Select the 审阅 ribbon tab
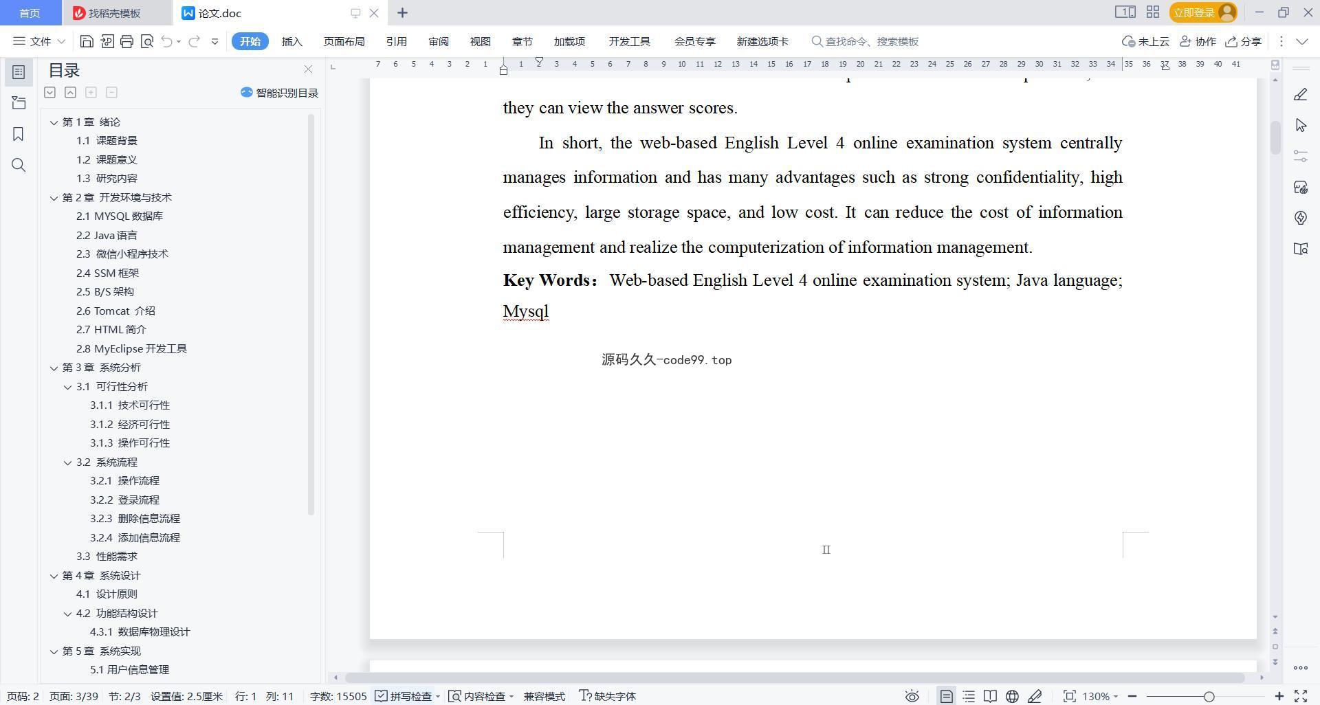Image resolution: width=1320 pixels, height=705 pixels. pyautogui.click(x=439, y=41)
